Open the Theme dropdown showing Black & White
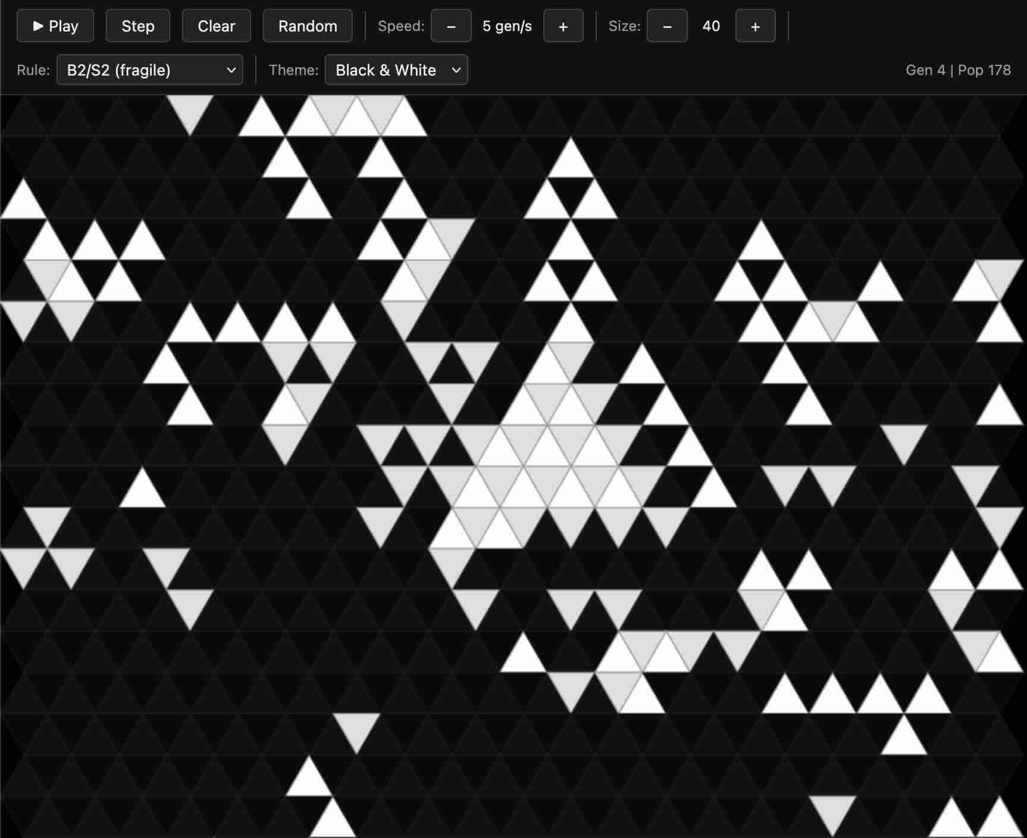This screenshot has height=838, width=1027. tap(396, 70)
